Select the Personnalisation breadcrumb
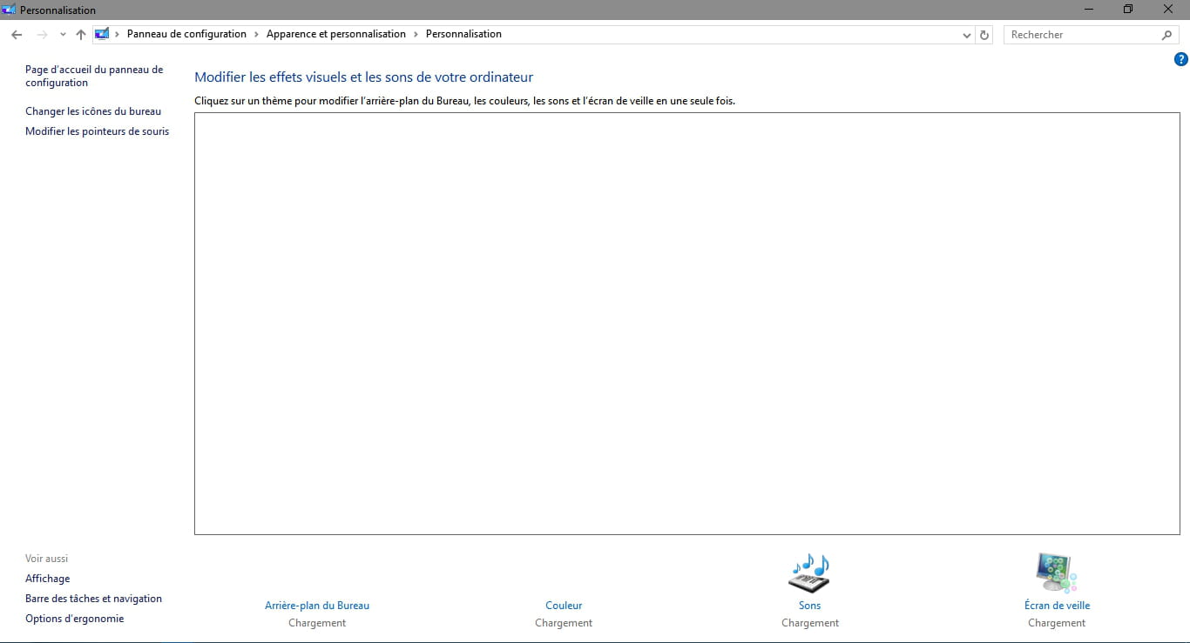1190x643 pixels. point(463,34)
